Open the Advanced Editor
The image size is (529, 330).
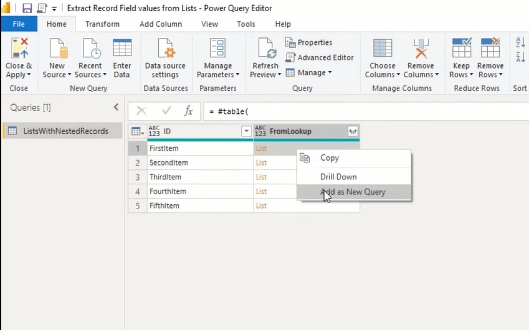tap(320, 58)
